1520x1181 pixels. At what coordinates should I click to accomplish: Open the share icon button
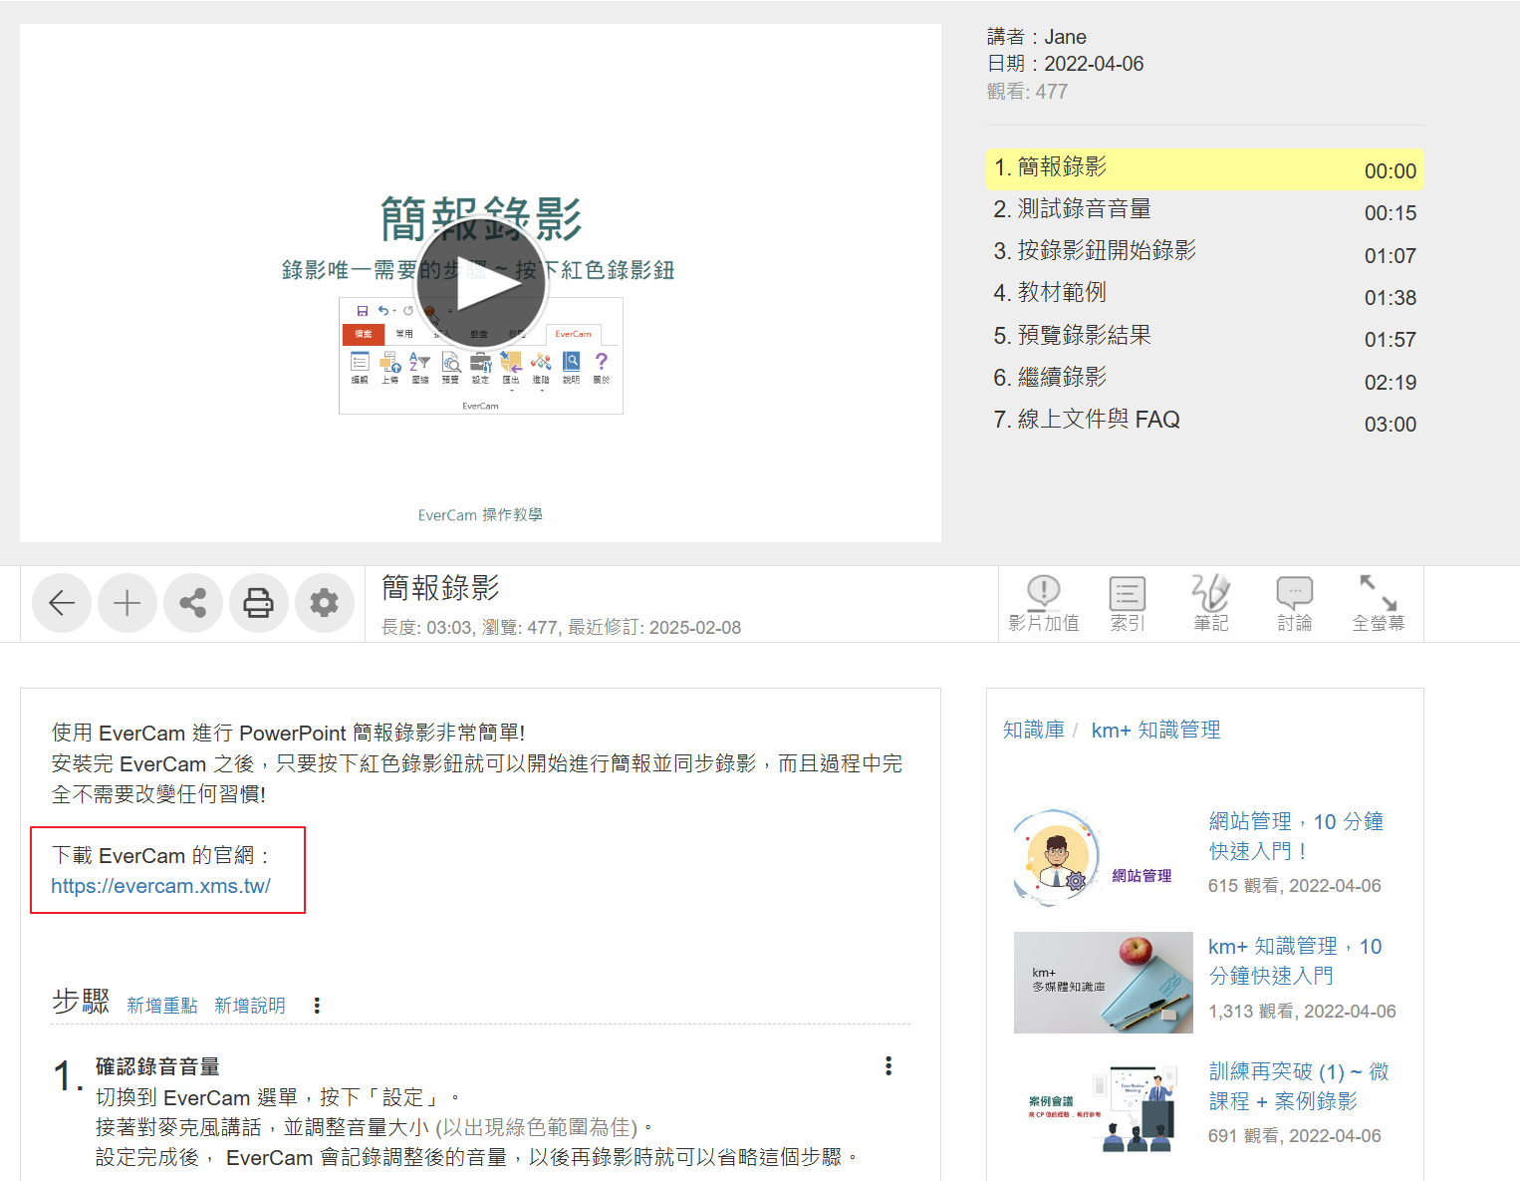(193, 603)
